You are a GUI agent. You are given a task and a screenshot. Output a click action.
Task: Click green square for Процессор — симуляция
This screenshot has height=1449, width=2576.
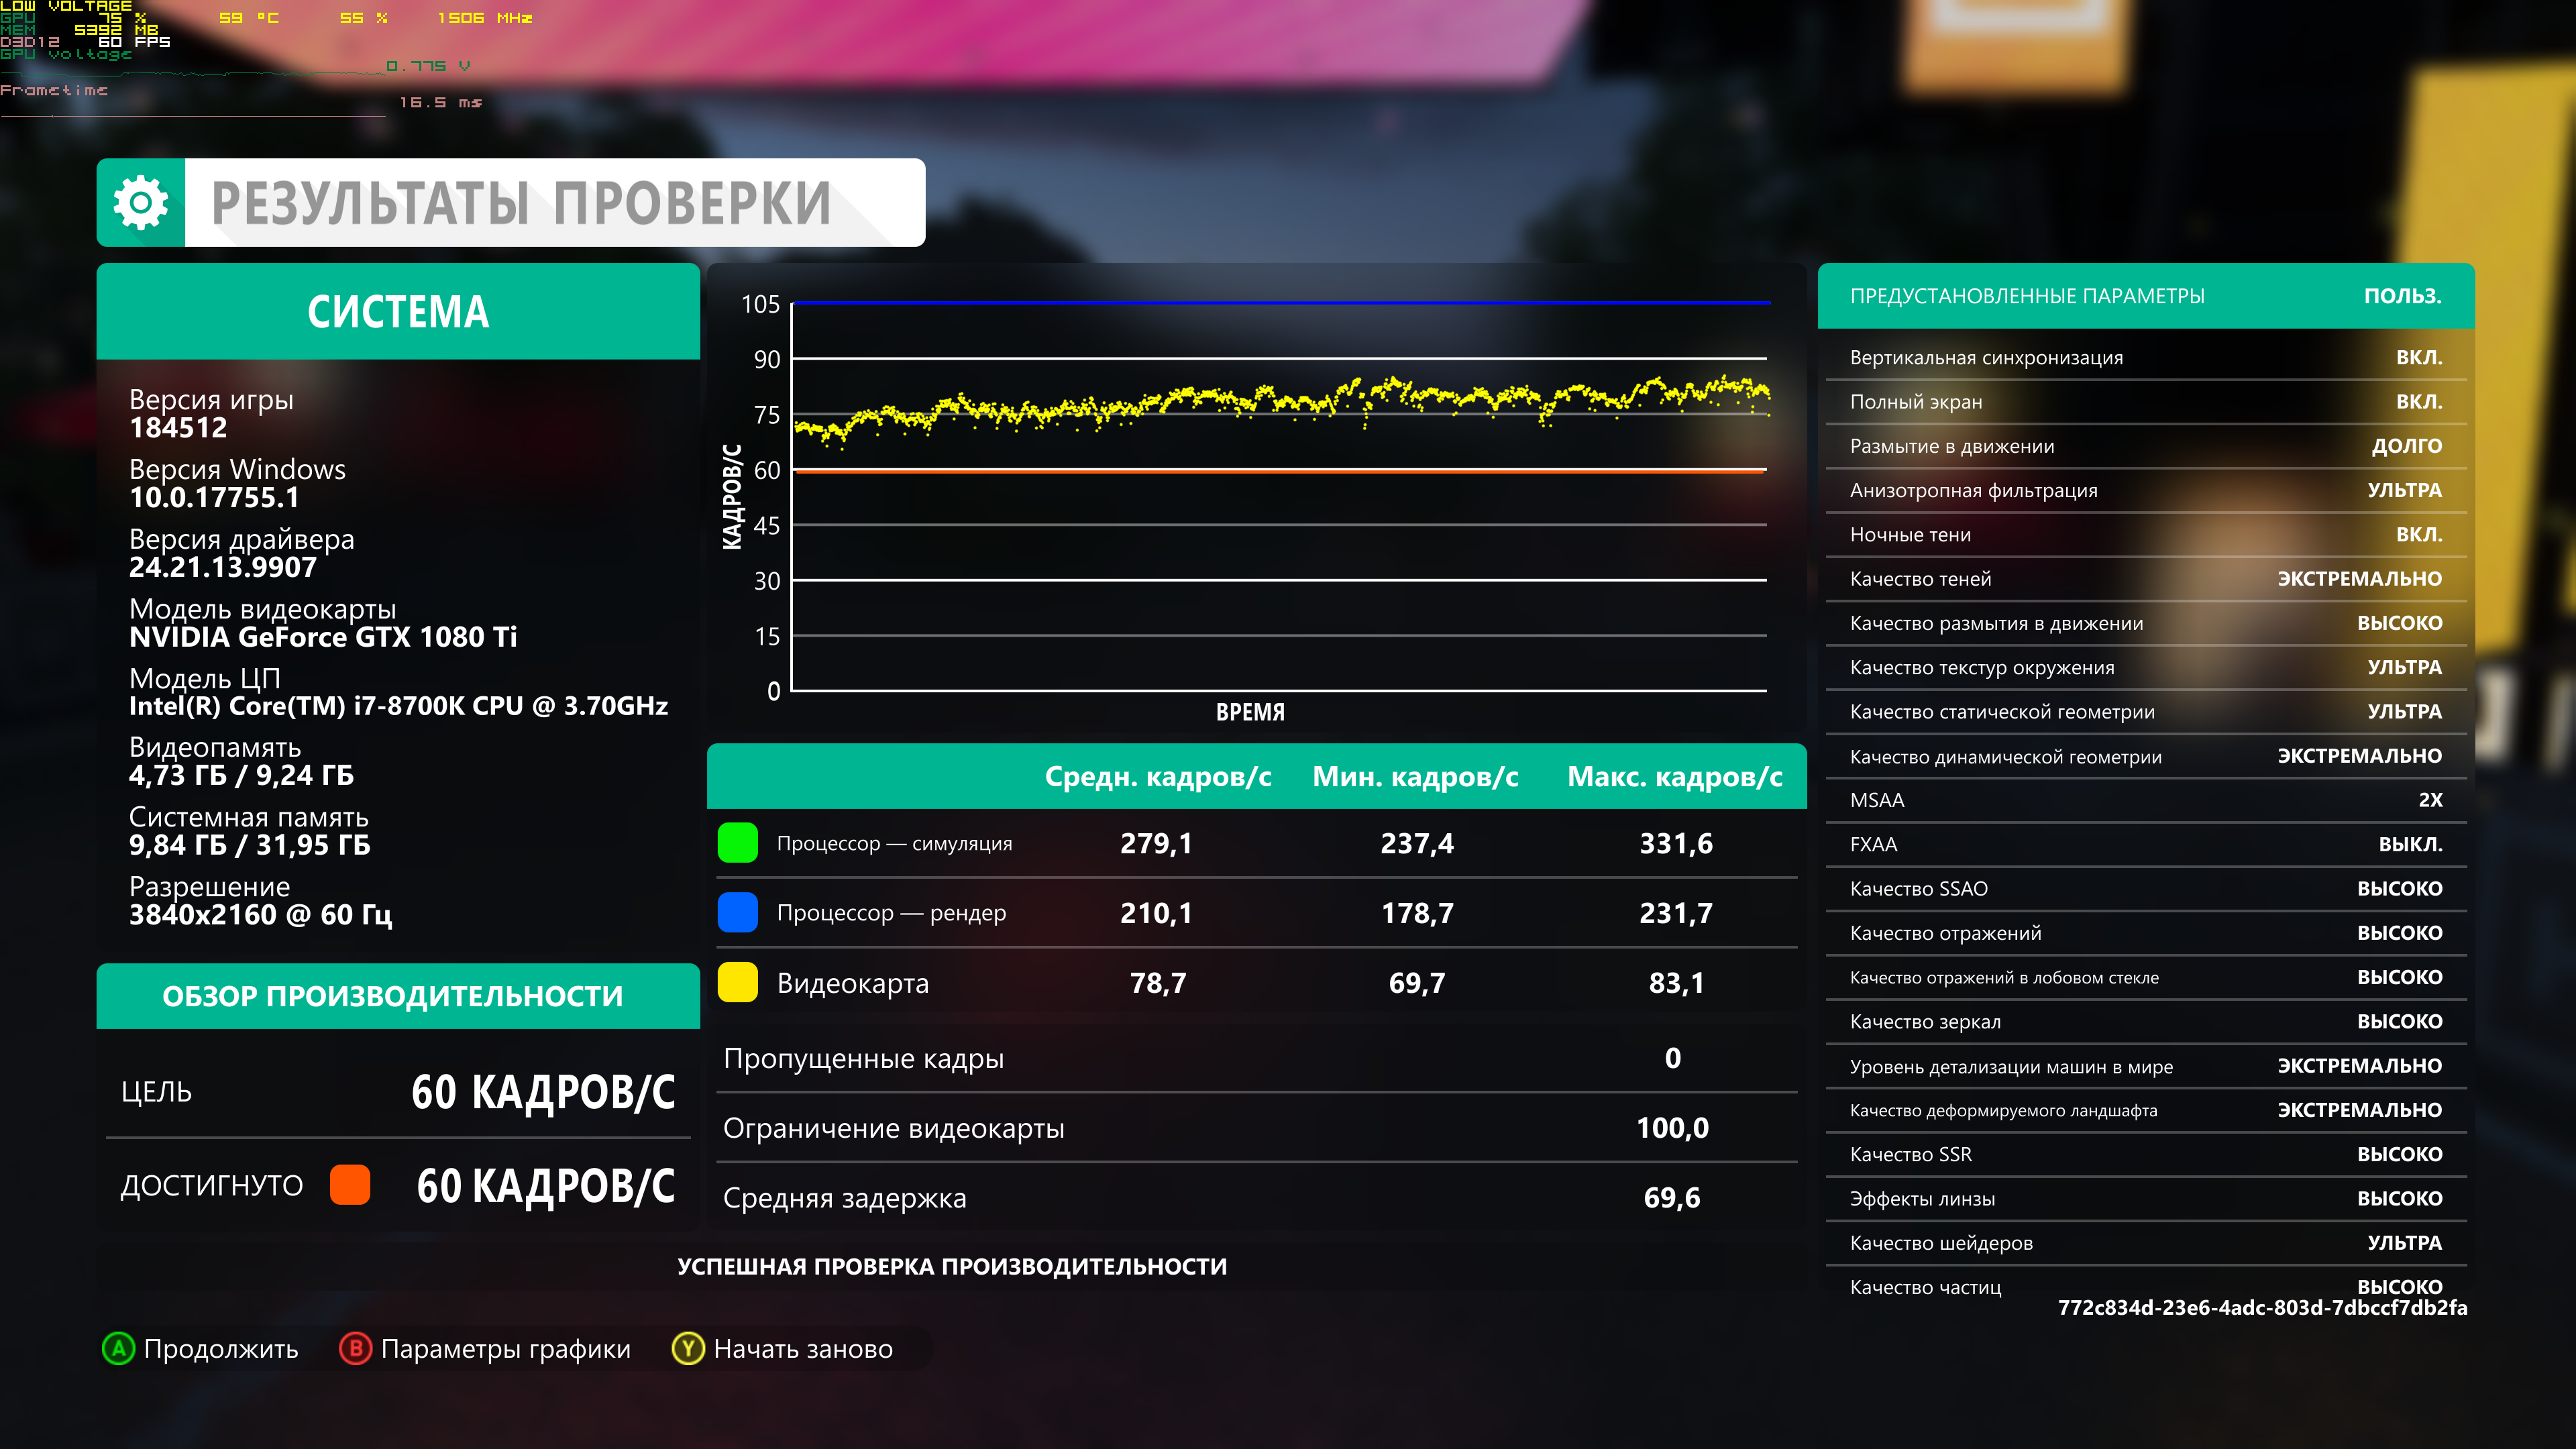coord(738,843)
